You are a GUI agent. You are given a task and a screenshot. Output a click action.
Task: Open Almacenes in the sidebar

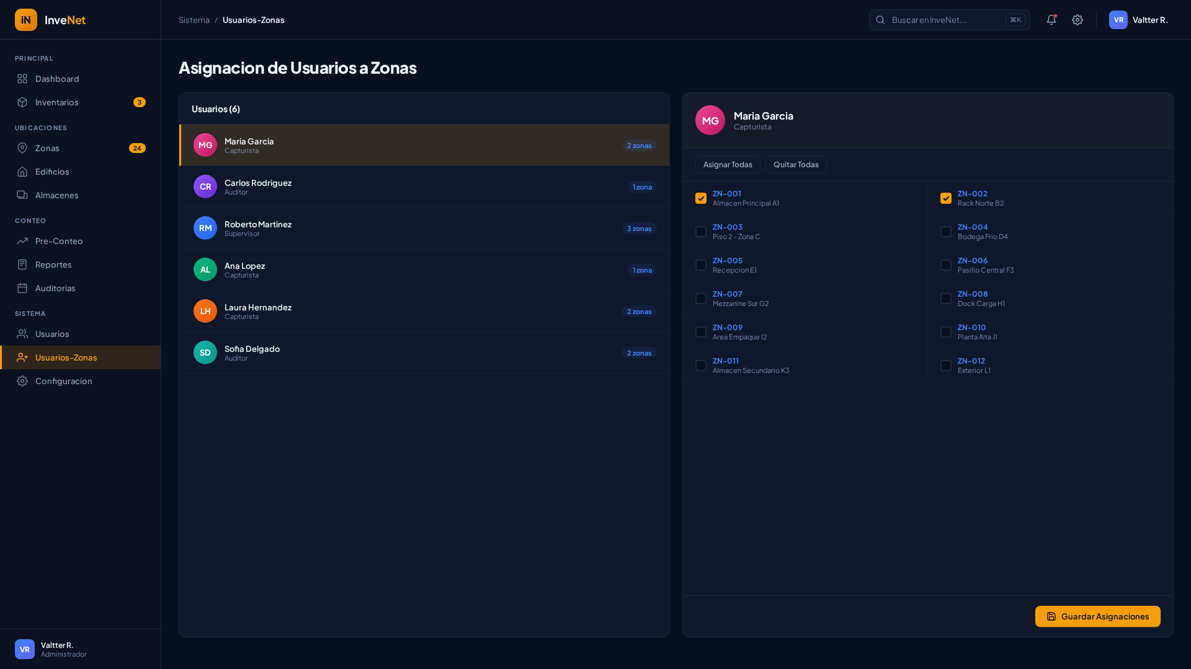(56, 195)
